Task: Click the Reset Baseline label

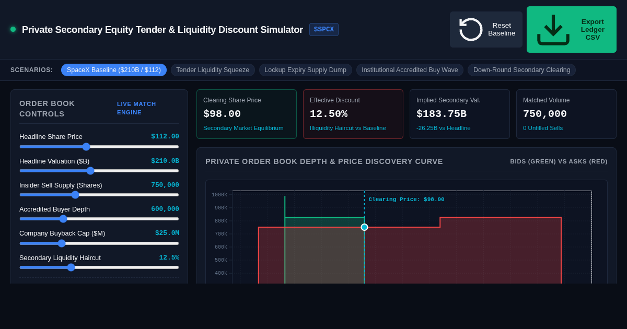Action: (x=502, y=29)
